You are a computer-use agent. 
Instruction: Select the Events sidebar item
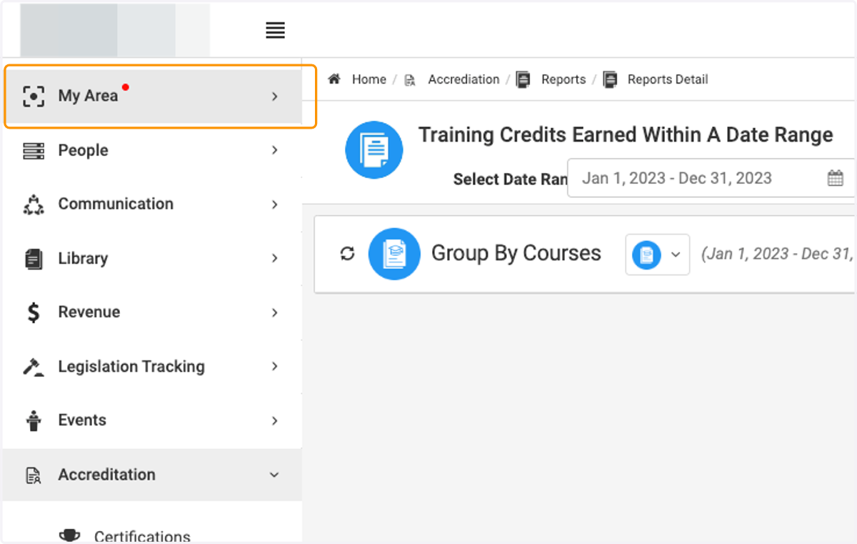pyautogui.click(x=152, y=420)
